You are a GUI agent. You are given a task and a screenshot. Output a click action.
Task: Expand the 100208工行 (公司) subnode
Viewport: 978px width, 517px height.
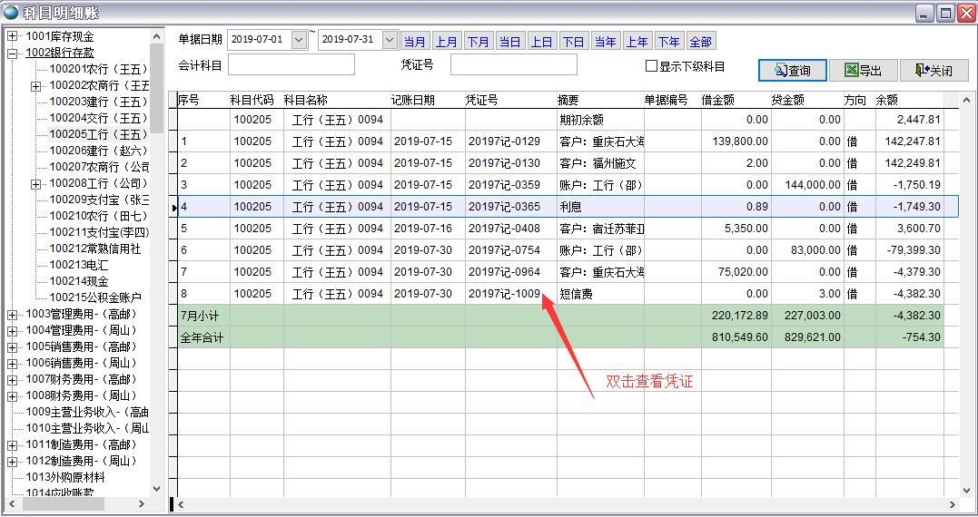pyautogui.click(x=36, y=184)
